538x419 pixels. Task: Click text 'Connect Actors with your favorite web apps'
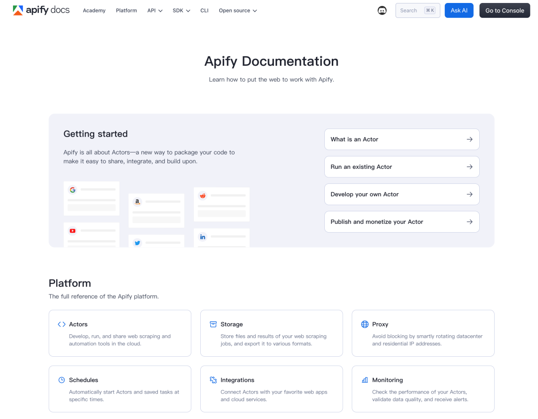coord(274,392)
